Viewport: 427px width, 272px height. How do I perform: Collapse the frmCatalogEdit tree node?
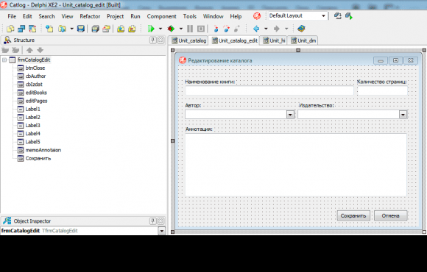point(4,60)
